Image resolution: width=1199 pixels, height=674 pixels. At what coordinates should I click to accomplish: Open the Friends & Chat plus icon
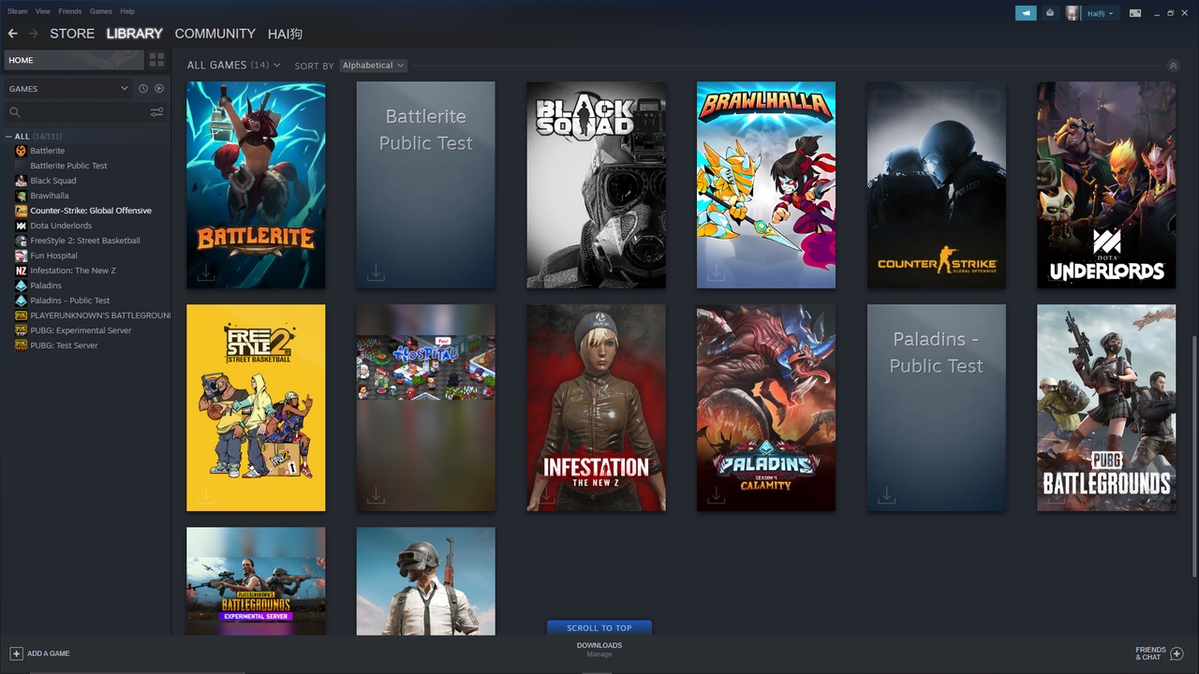point(1177,653)
